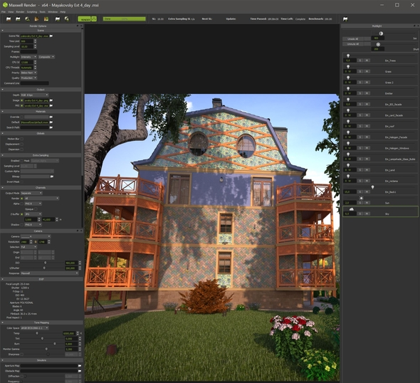Click the first toolbar icon
420x383 pixels.
coord(9,19)
